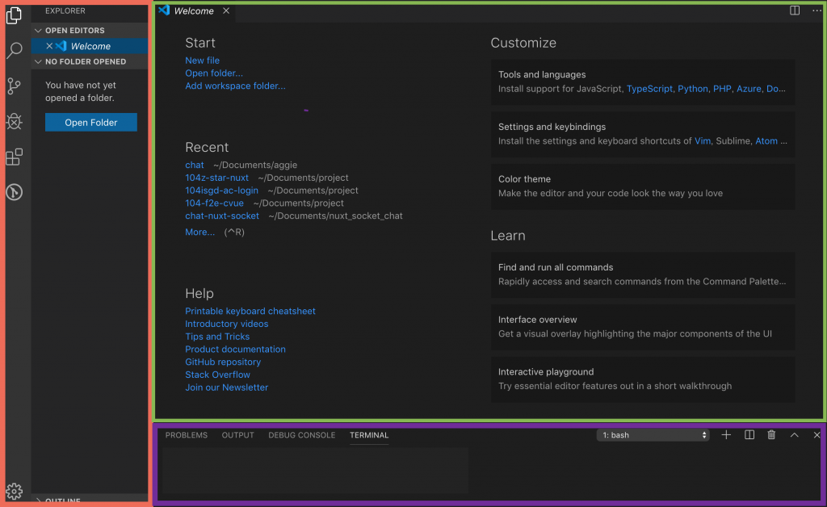Click the Open Folder button
The height and width of the screenshot is (507, 827).
coord(90,122)
